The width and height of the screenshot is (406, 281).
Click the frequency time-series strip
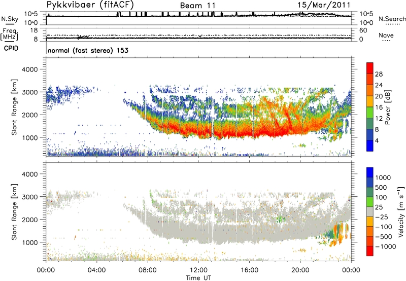click(198, 34)
